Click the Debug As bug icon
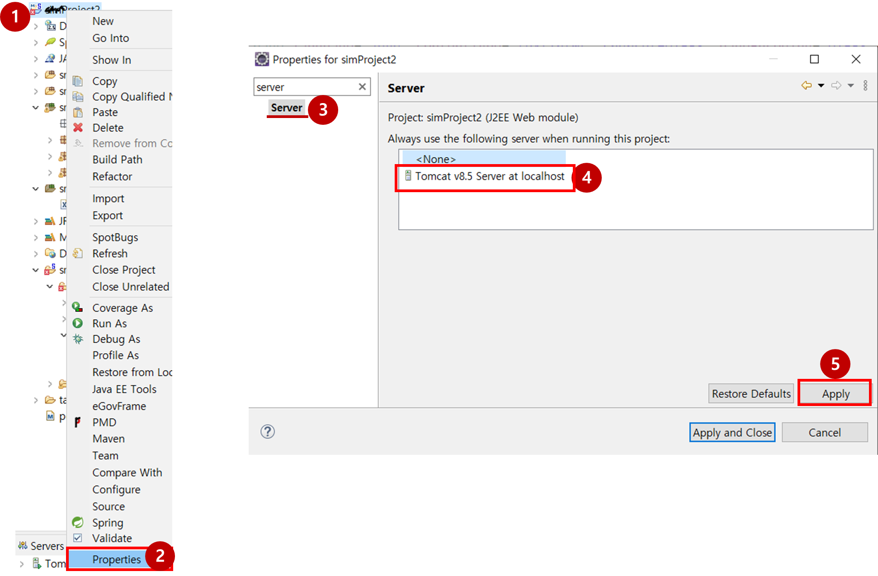Screen dimensions: 878x576 [78, 339]
